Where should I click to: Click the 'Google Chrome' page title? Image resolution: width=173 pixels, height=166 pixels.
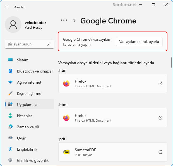pyautogui.click(x=108, y=21)
